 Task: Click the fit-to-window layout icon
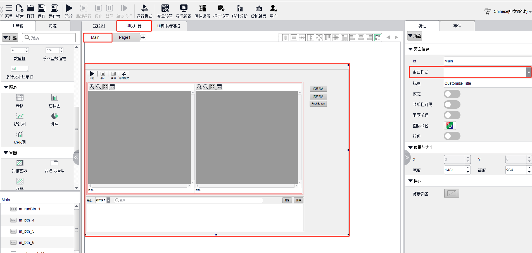[378, 38]
